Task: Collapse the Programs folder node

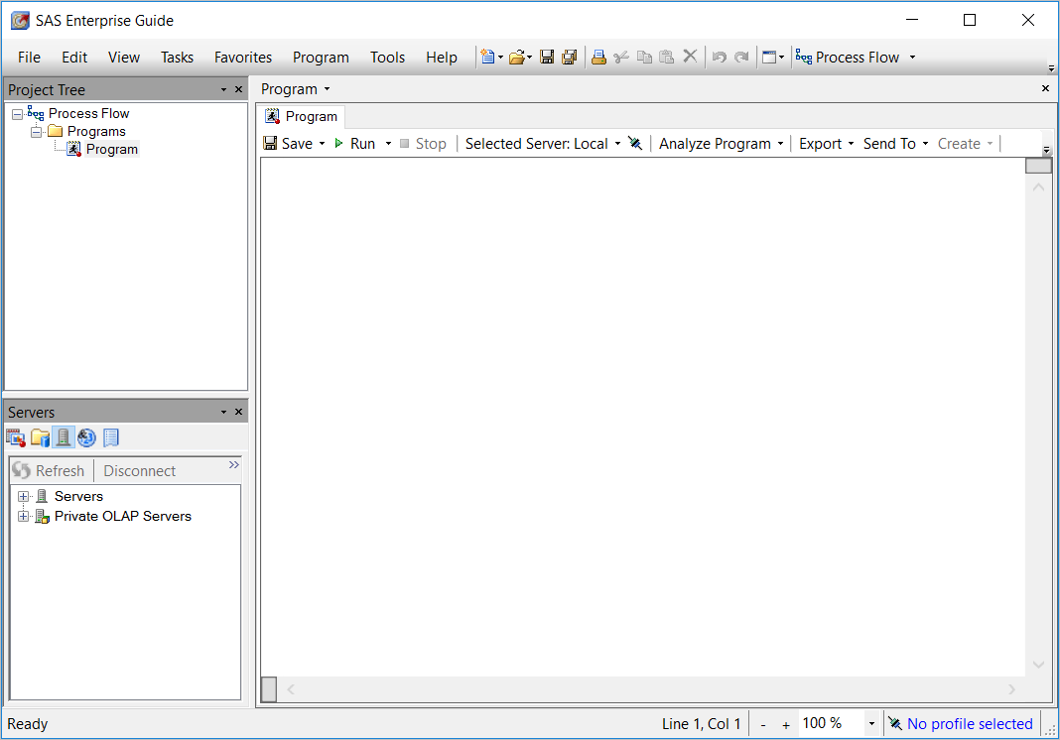Action: coord(37,132)
